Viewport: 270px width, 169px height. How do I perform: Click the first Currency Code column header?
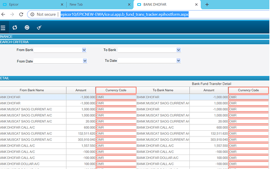pos(116,90)
